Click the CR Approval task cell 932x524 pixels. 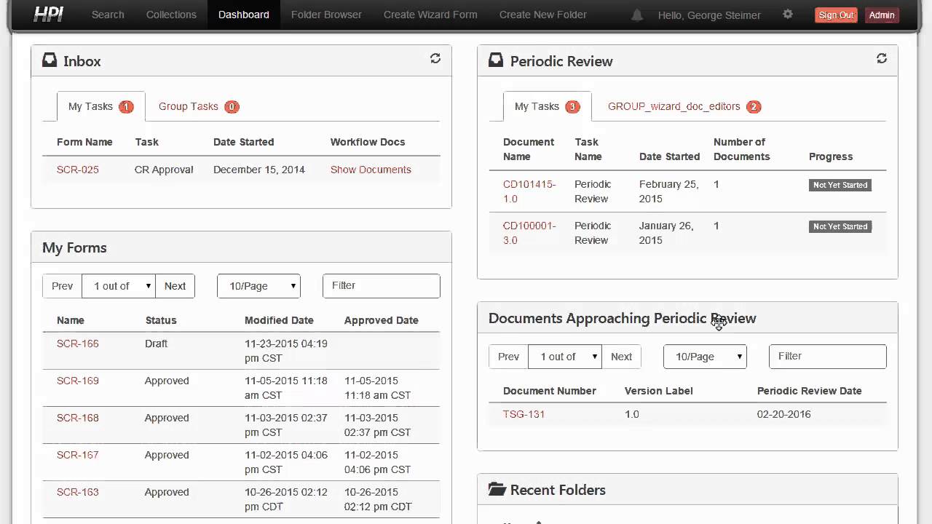164,170
